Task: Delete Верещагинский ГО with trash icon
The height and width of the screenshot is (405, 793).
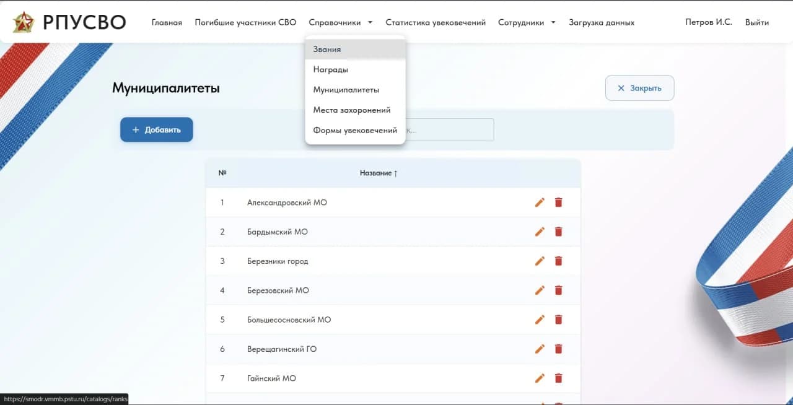Action: (558, 349)
